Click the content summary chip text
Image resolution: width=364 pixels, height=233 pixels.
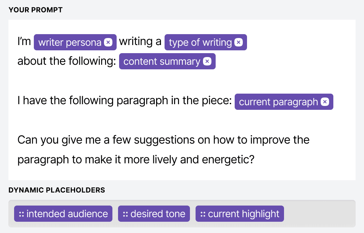[162, 62]
